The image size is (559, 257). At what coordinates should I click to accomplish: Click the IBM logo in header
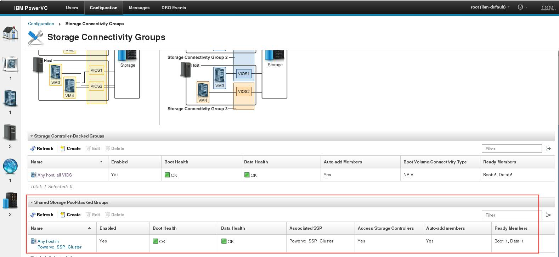pyautogui.click(x=548, y=7)
